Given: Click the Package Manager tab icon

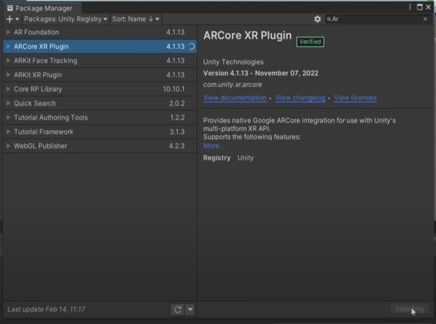Looking at the screenshot, I should tap(10, 8).
